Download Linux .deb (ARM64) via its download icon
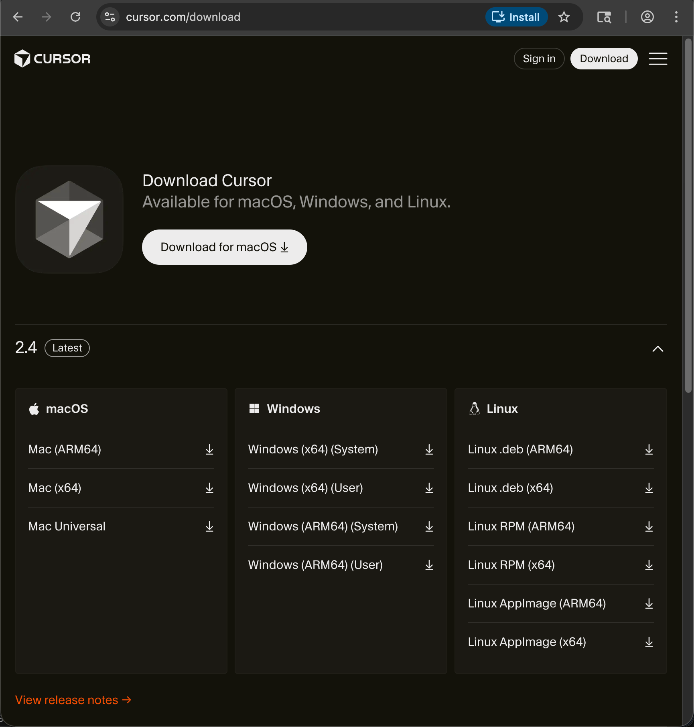The height and width of the screenshot is (727, 694). 649,449
